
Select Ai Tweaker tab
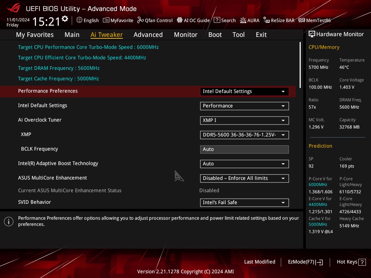click(x=107, y=35)
